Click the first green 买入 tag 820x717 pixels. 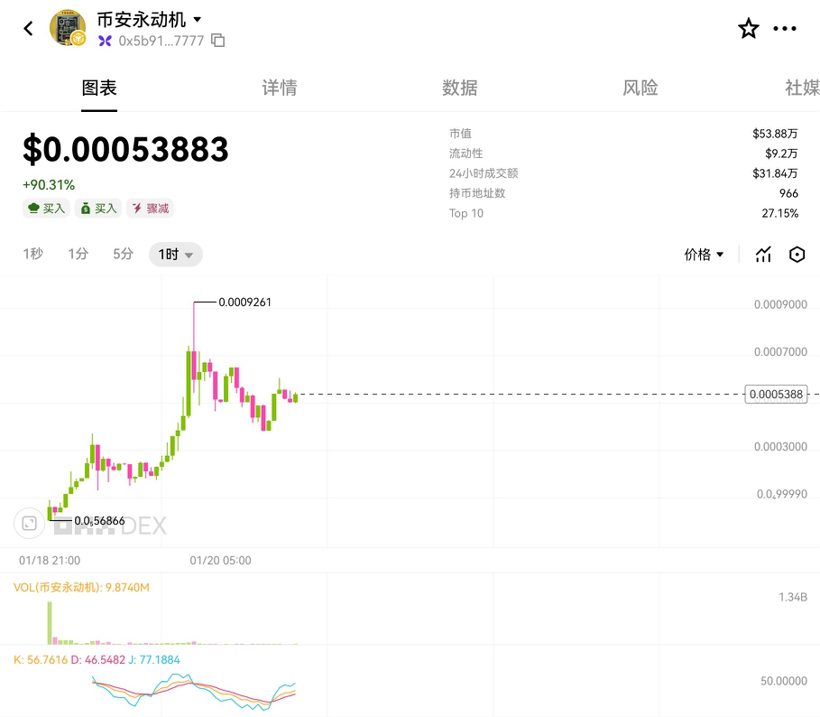46,209
